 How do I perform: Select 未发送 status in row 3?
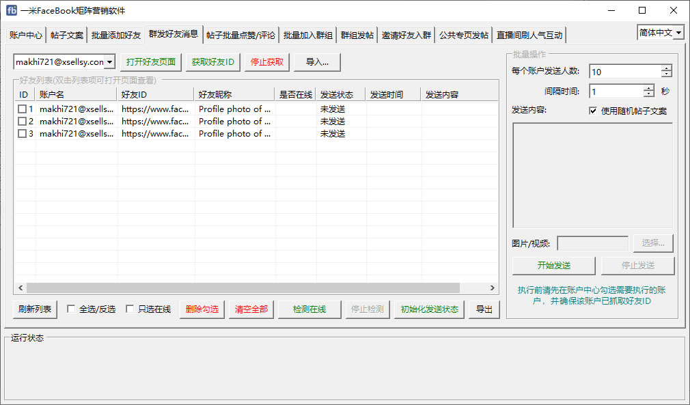click(x=333, y=134)
